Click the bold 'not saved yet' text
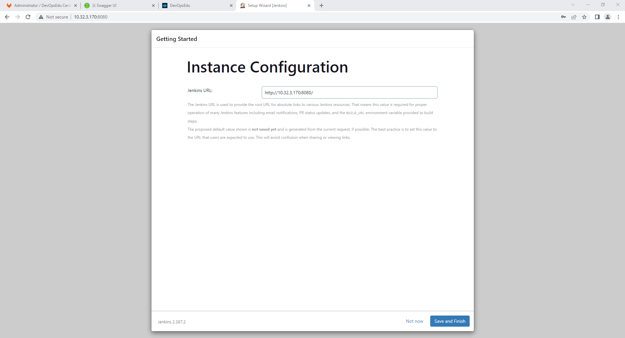This screenshot has width=625, height=338. click(x=264, y=129)
